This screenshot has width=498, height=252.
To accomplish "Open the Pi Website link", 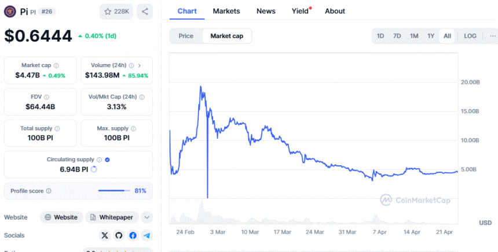I will point(61,217).
